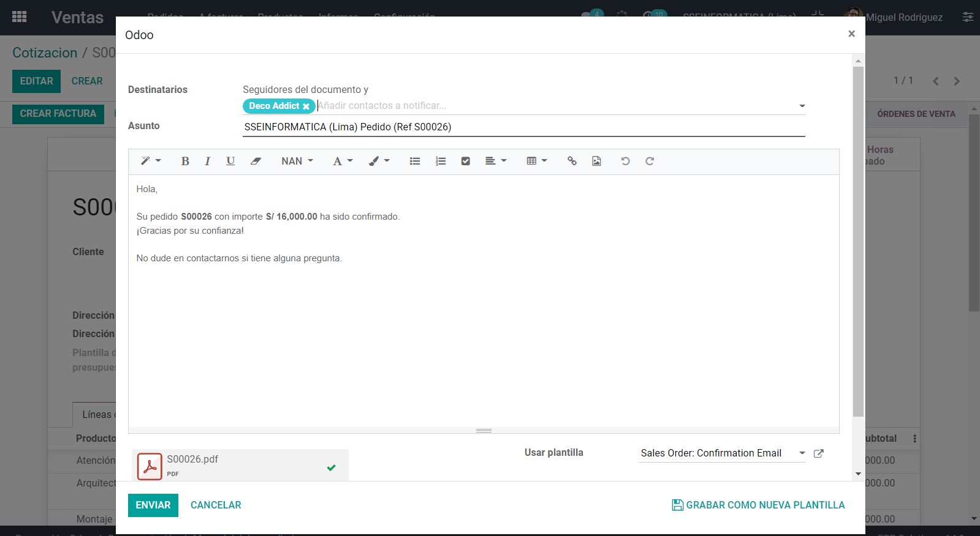Image resolution: width=980 pixels, height=536 pixels.
Task: Cancel the email dialog
Action: [216, 505]
